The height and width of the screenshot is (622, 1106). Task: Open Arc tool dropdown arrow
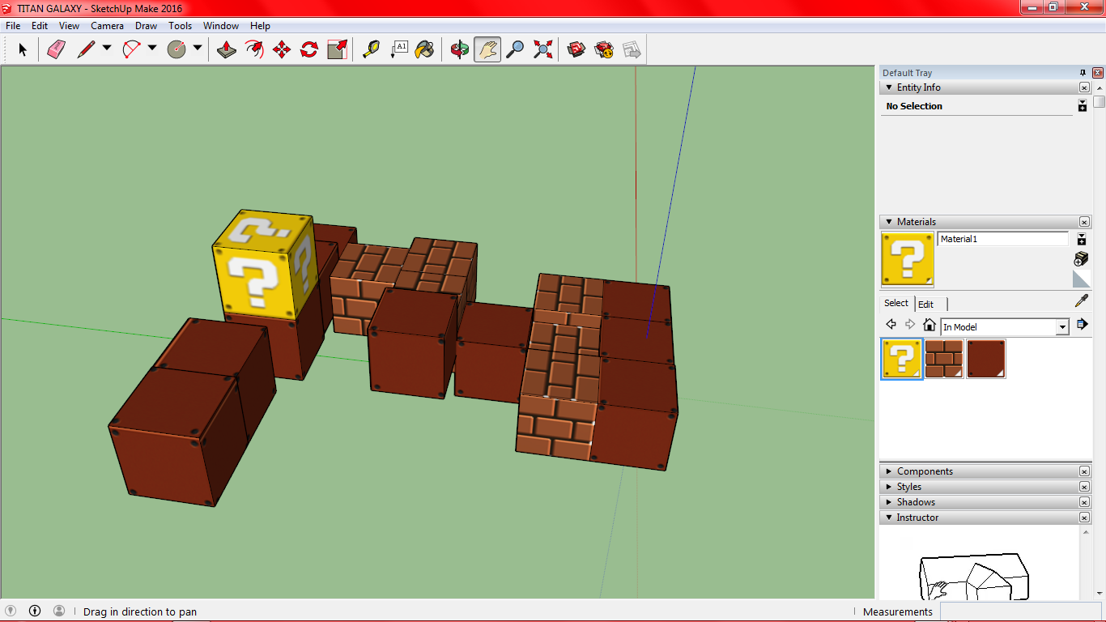point(152,49)
